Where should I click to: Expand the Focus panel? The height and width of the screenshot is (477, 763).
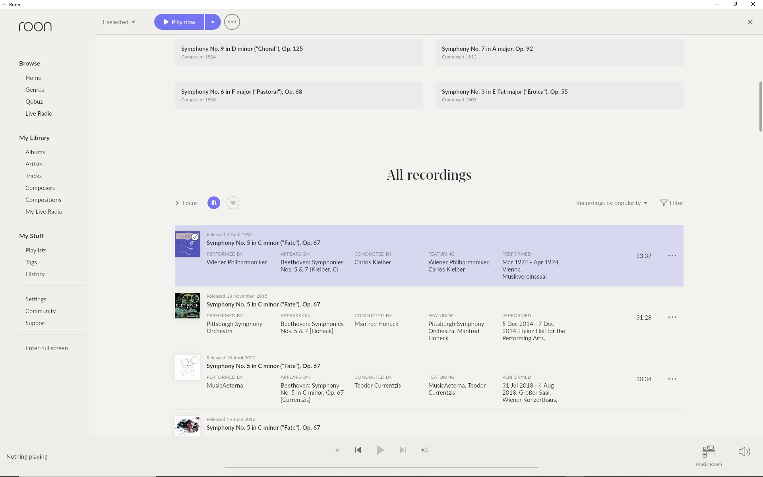coord(186,203)
